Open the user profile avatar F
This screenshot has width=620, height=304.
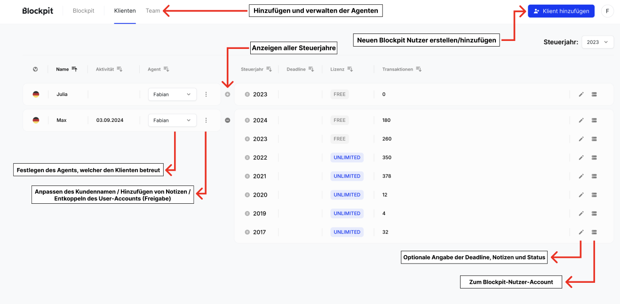pos(607,11)
